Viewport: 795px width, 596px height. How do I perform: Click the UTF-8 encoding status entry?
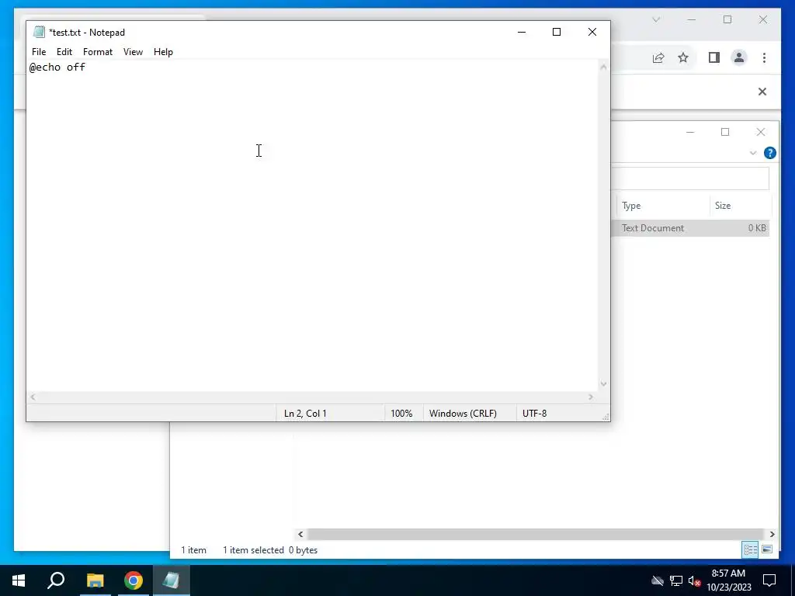(534, 413)
